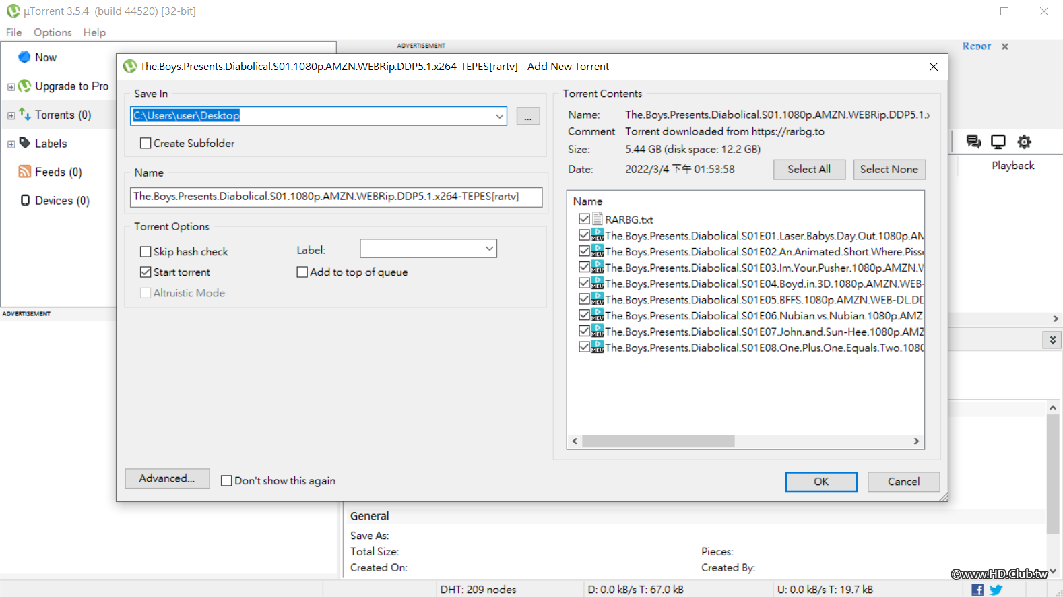Screen dimensions: 1063x597
Task: Open preferences gear icon
Action: point(1024,142)
